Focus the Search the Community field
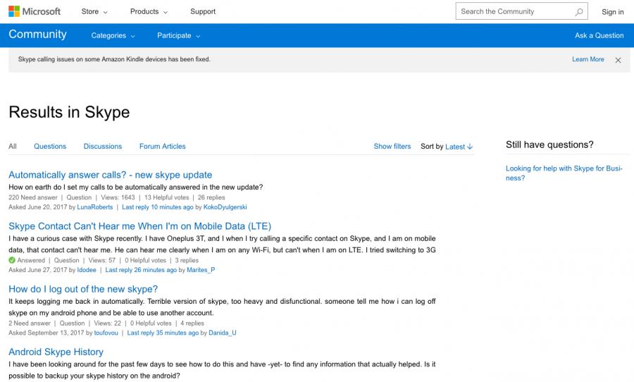This screenshot has height=382, width=634. point(514,12)
